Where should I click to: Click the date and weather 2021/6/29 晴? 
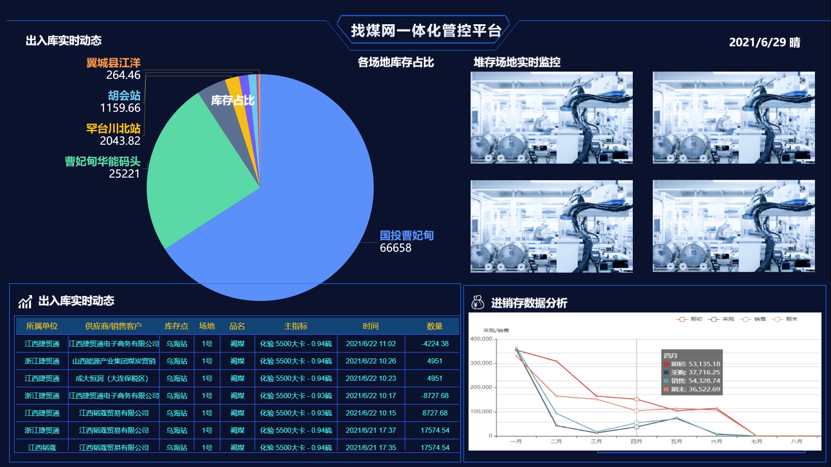point(764,42)
